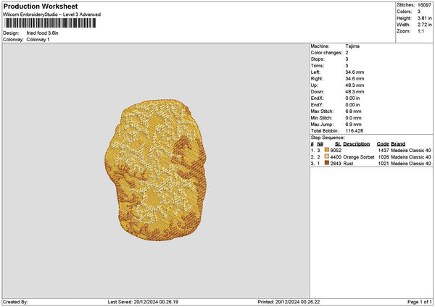Image resolution: width=435 pixels, height=307 pixels.
Task: Click the St. column header
Action: [x=338, y=144]
